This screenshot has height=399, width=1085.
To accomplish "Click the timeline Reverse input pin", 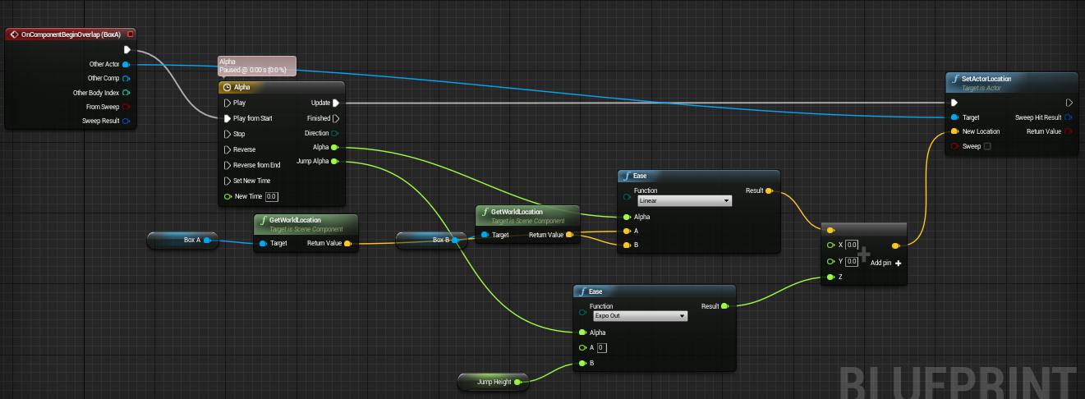I will point(228,149).
